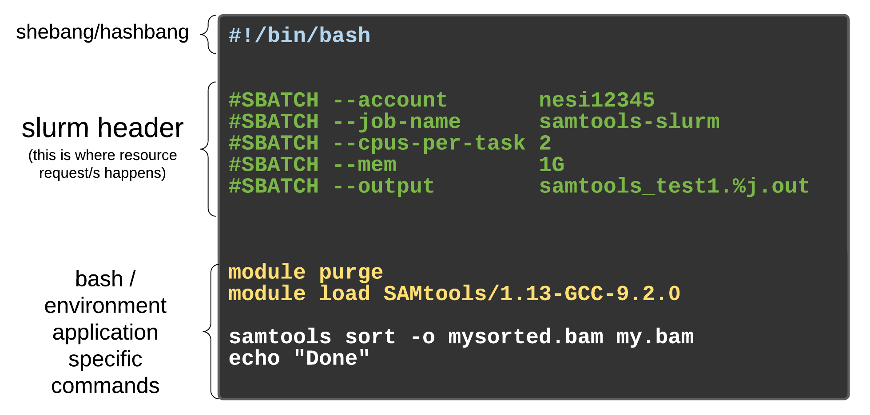Viewport: 870px width, 415px height.
Task: Click the samtools sort command line
Action: pos(461,337)
